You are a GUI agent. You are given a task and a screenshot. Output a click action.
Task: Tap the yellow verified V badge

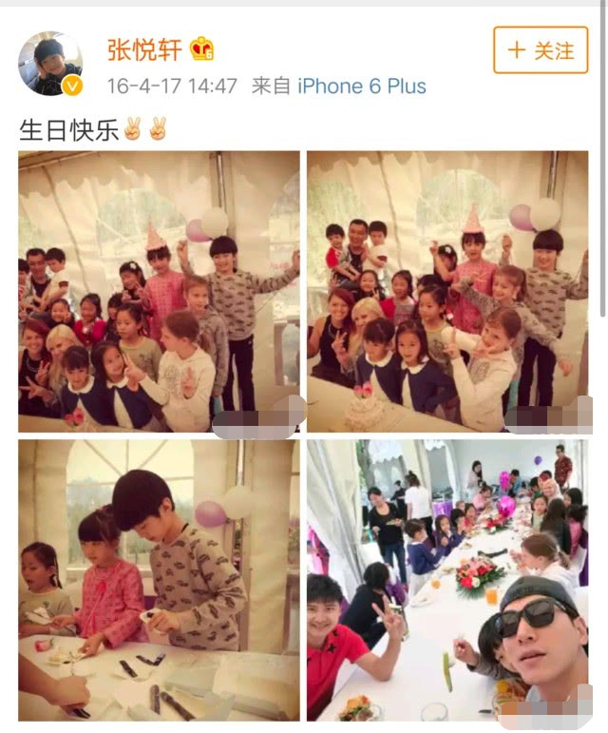tap(72, 86)
